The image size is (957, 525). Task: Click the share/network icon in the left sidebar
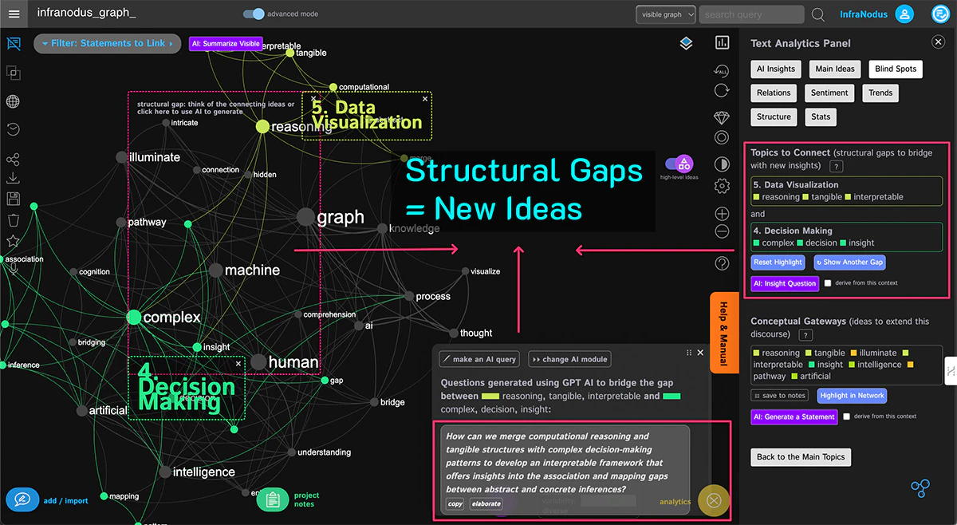point(13,158)
